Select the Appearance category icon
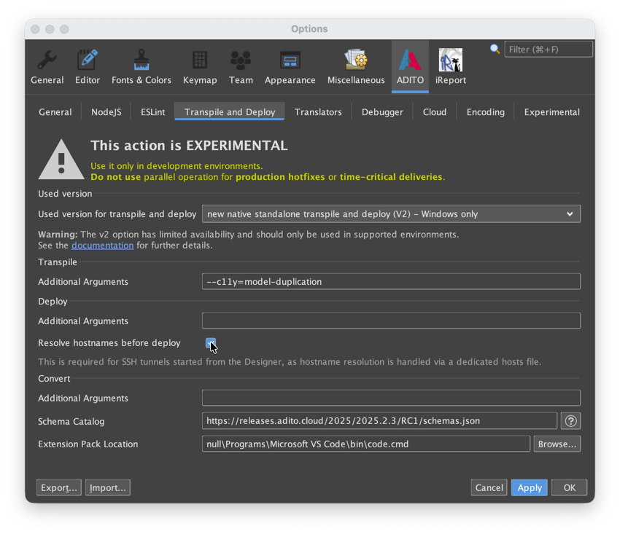The image size is (620, 534). point(290,66)
